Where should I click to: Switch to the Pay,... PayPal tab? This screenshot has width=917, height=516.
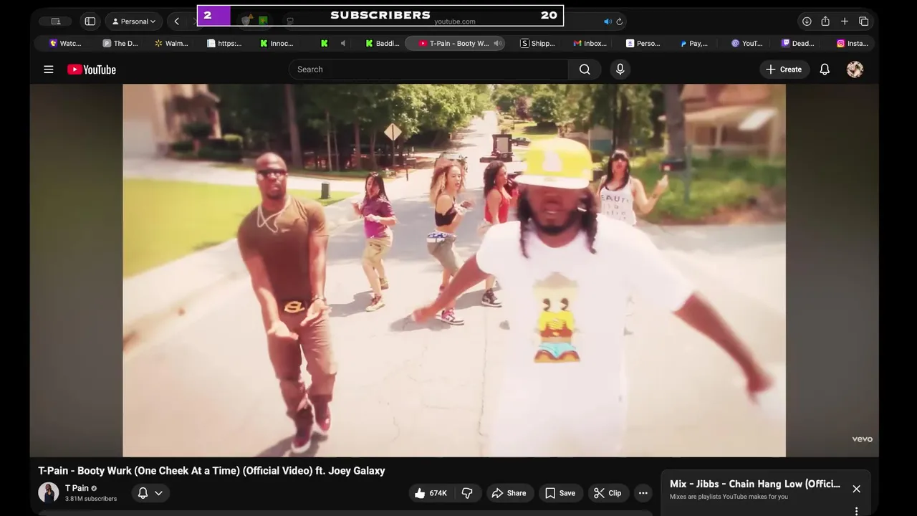[x=694, y=43]
